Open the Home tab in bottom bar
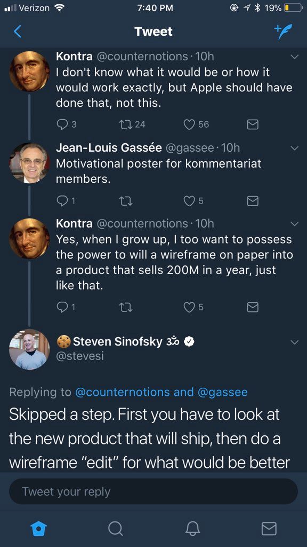307x547 pixels. (x=38, y=528)
